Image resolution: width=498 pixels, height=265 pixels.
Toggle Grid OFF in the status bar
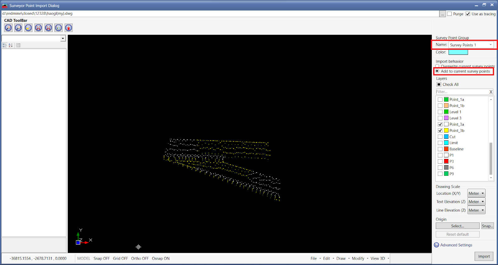120,258
